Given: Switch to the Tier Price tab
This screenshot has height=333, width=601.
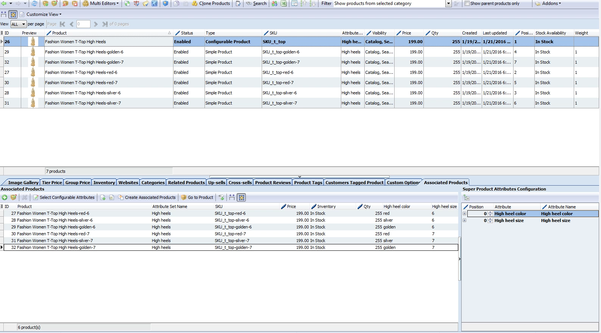Looking at the screenshot, I should coord(52,183).
